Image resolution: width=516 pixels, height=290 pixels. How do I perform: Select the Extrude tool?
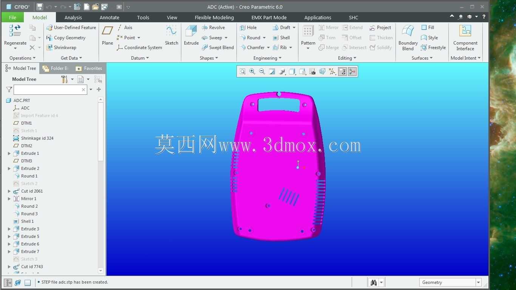pyautogui.click(x=191, y=35)
